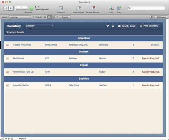Open the detail icon for Performance Tune Up
169x140 pixels.
(7, 72)
